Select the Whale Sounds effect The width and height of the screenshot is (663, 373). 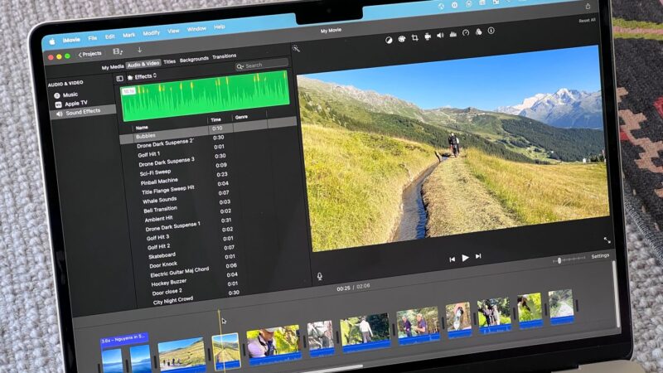tap(159, 201)
